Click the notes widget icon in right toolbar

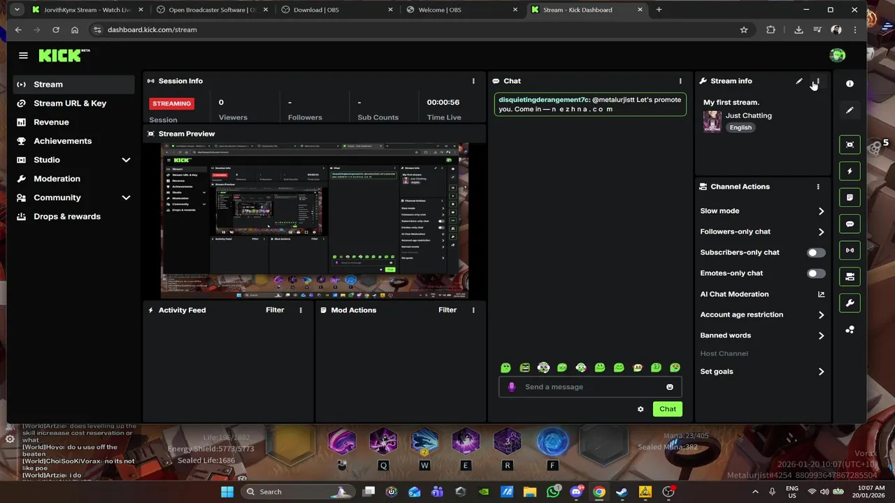pyautogui.click(x=850, y=198)
